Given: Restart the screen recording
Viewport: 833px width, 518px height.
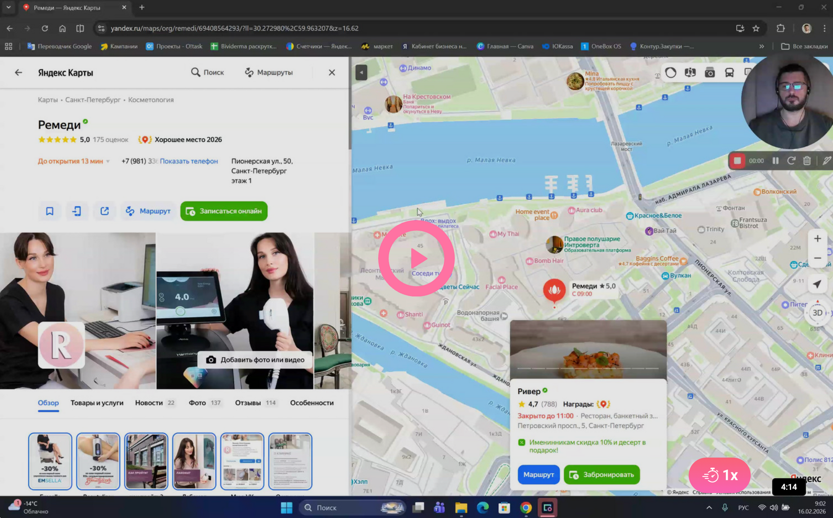Looking at the screenshot, I should (791, 161).
